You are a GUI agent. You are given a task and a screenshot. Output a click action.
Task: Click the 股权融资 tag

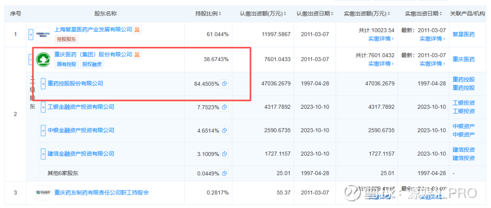point(92,64)
